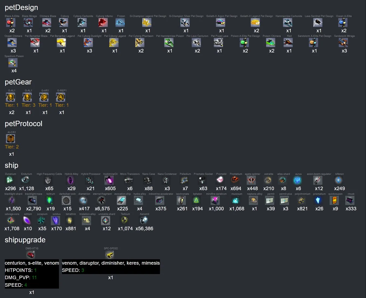Click the mindfire-cerebrum item icon

pos(215,200)
